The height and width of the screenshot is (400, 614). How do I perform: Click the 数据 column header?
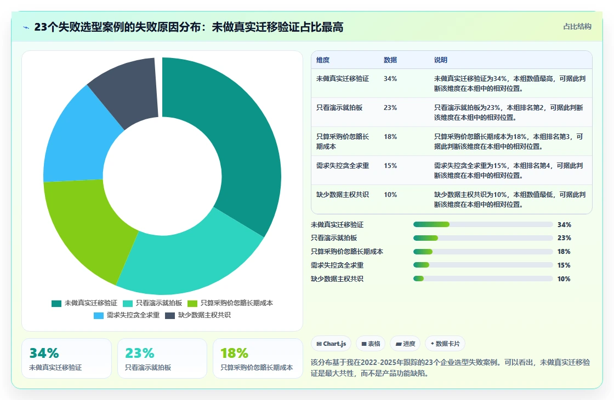tap(390, 60)
